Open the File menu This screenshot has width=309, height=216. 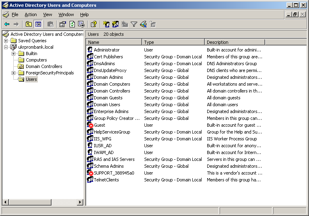pos(15,14)
